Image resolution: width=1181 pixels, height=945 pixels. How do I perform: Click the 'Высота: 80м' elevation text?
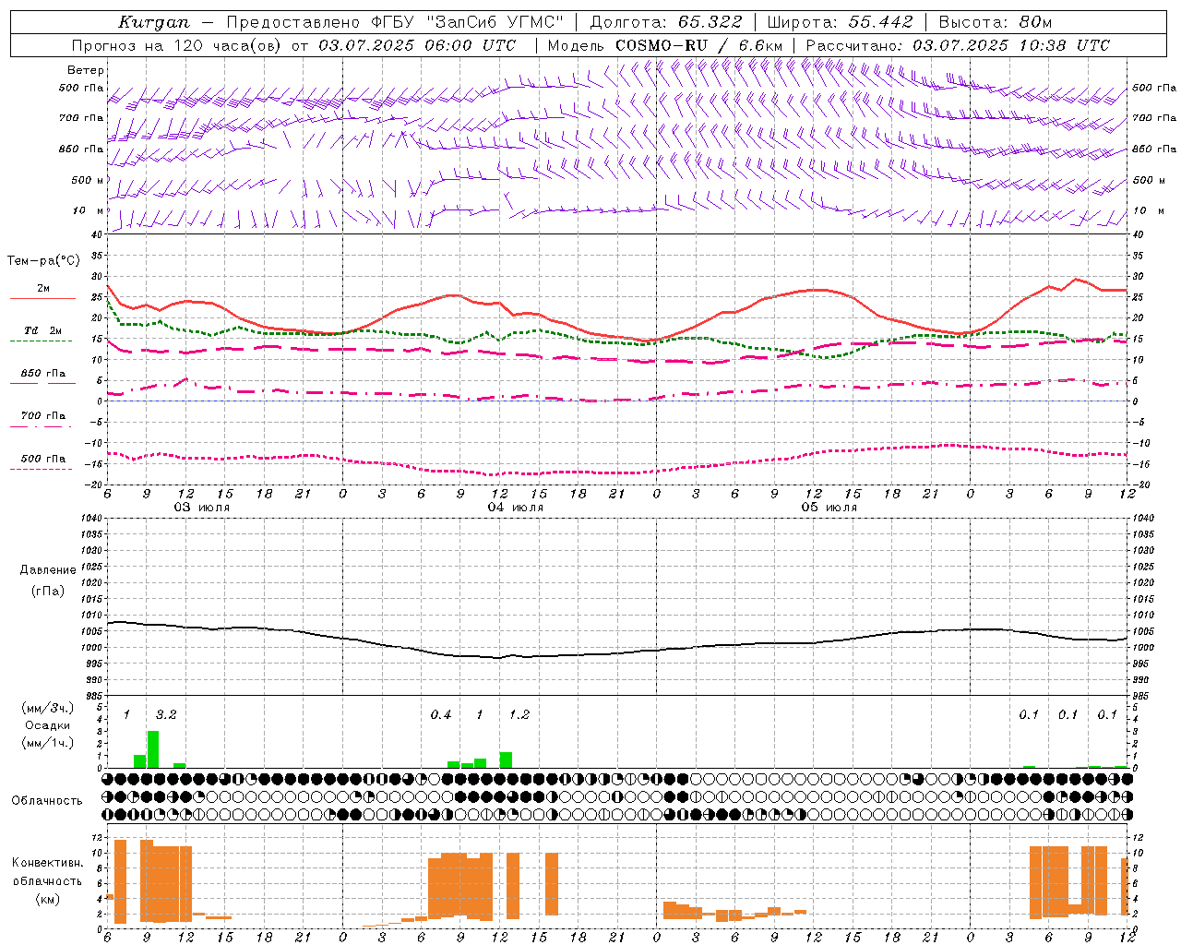point(996,22)
